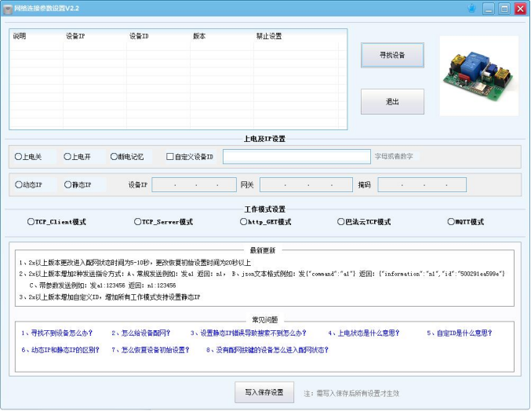The image size is (531, 411).
Task: Click the 版本 column header
Action: 222,36
